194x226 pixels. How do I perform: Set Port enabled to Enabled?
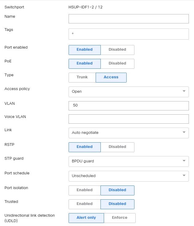[x=85, y=50]
